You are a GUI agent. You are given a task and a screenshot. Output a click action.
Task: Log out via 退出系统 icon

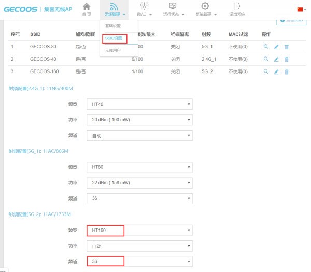(x=237, y=6)
